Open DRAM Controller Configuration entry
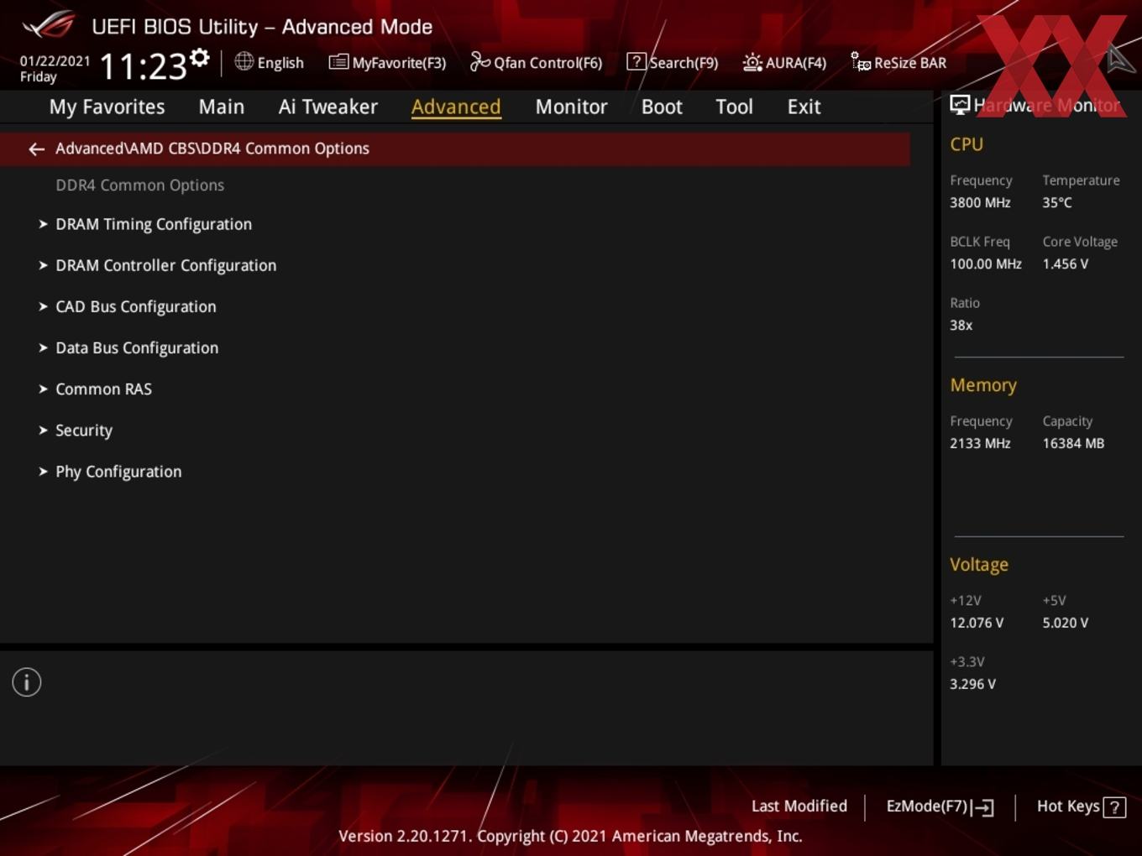Screen dimensions: 1142x856 165,265
